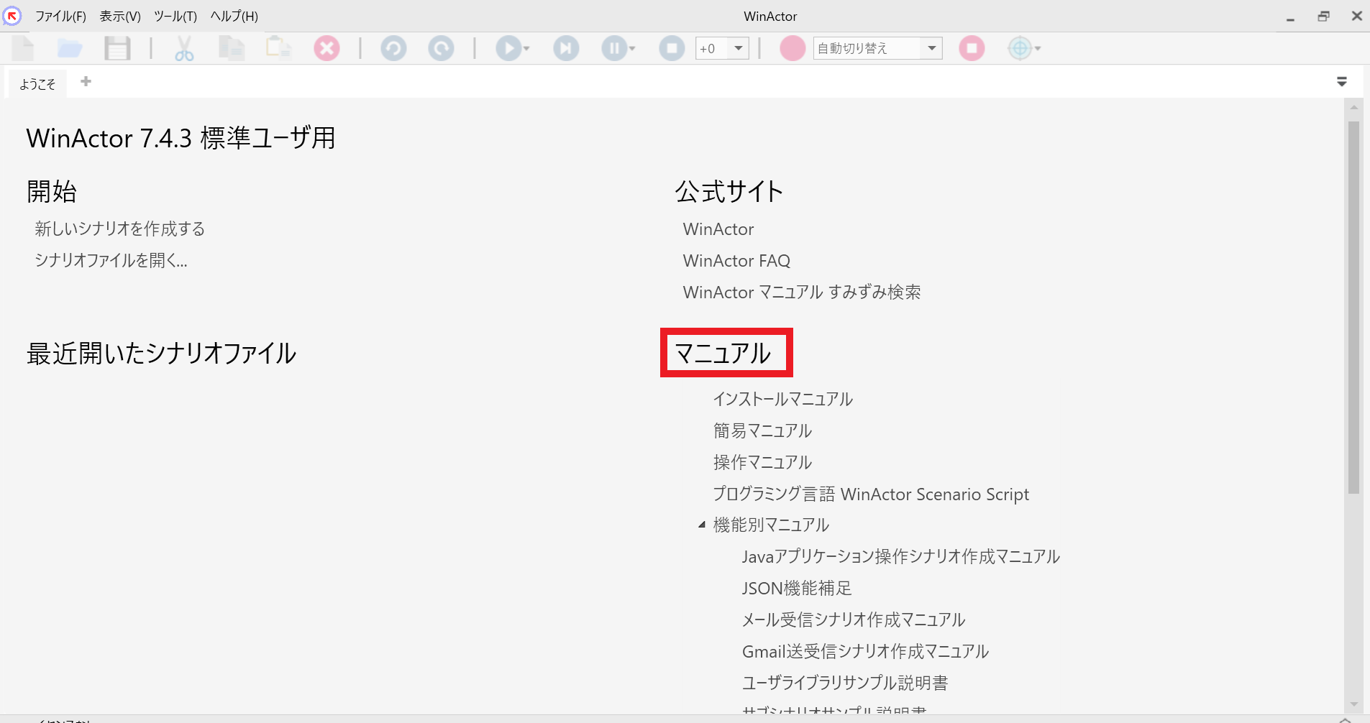The image size is (1370, 723).
Task: Click the open scenario folder icon
Action: click(x=70, y=49)
